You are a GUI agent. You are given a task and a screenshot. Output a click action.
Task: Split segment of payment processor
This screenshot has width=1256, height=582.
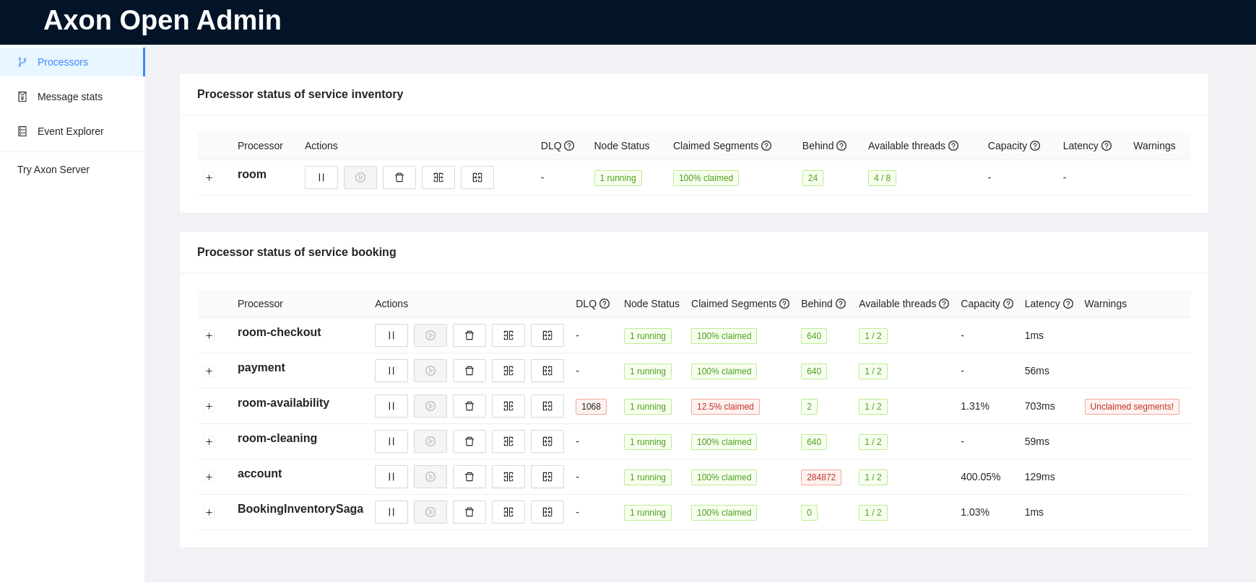[508, 371]
